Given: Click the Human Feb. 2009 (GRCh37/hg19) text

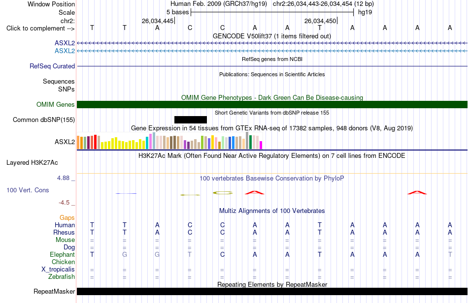Looking at the screenshot, I should 218,4.
